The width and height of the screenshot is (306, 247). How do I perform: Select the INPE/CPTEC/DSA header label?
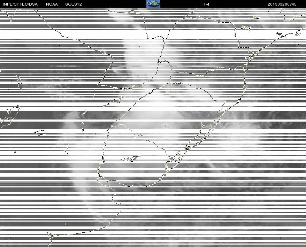[20, 4]
